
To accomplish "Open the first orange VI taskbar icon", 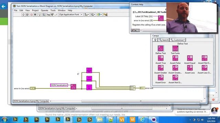I will click(122, 120).
